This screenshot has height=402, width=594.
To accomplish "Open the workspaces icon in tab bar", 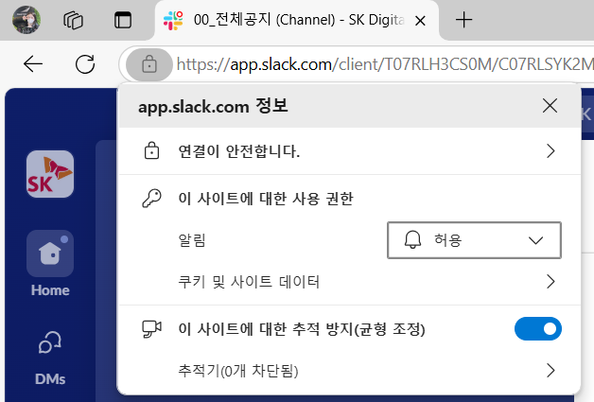I will pos(73,20).
